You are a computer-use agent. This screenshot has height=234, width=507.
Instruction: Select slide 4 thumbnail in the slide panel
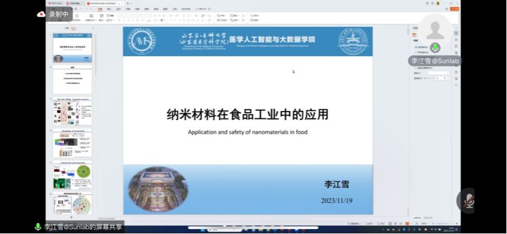tap(73, 143)
